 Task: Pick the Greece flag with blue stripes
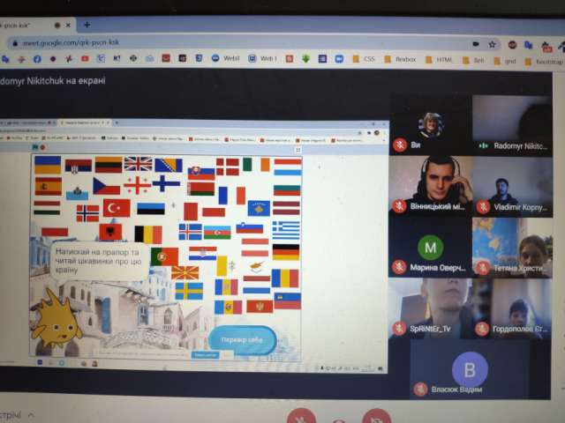pyautogui.click(x=285, y=229)
